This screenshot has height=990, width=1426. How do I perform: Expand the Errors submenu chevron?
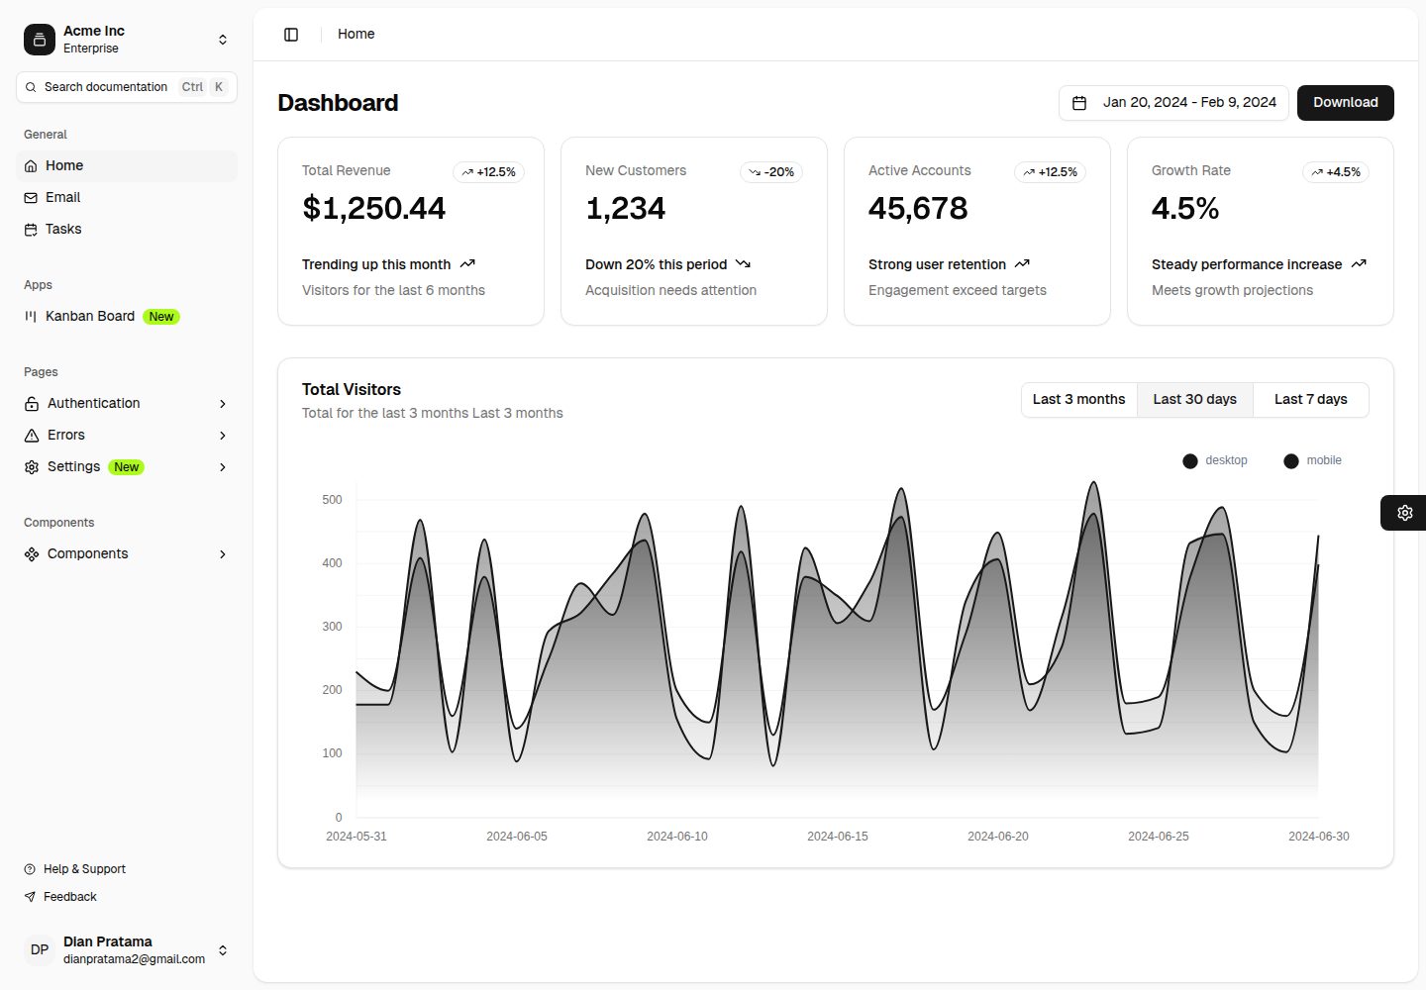coord(223,436)
